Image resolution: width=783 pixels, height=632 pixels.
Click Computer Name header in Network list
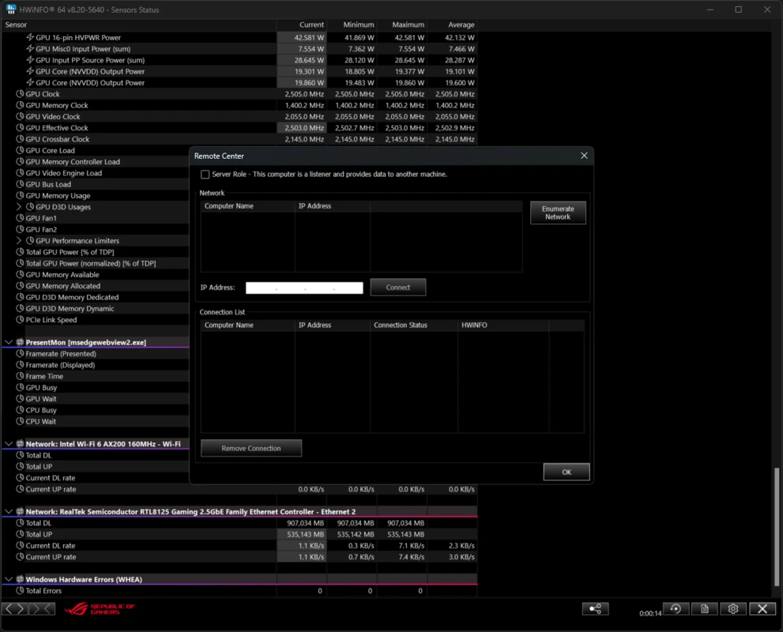pyautogui.click(x=247, y=205)
